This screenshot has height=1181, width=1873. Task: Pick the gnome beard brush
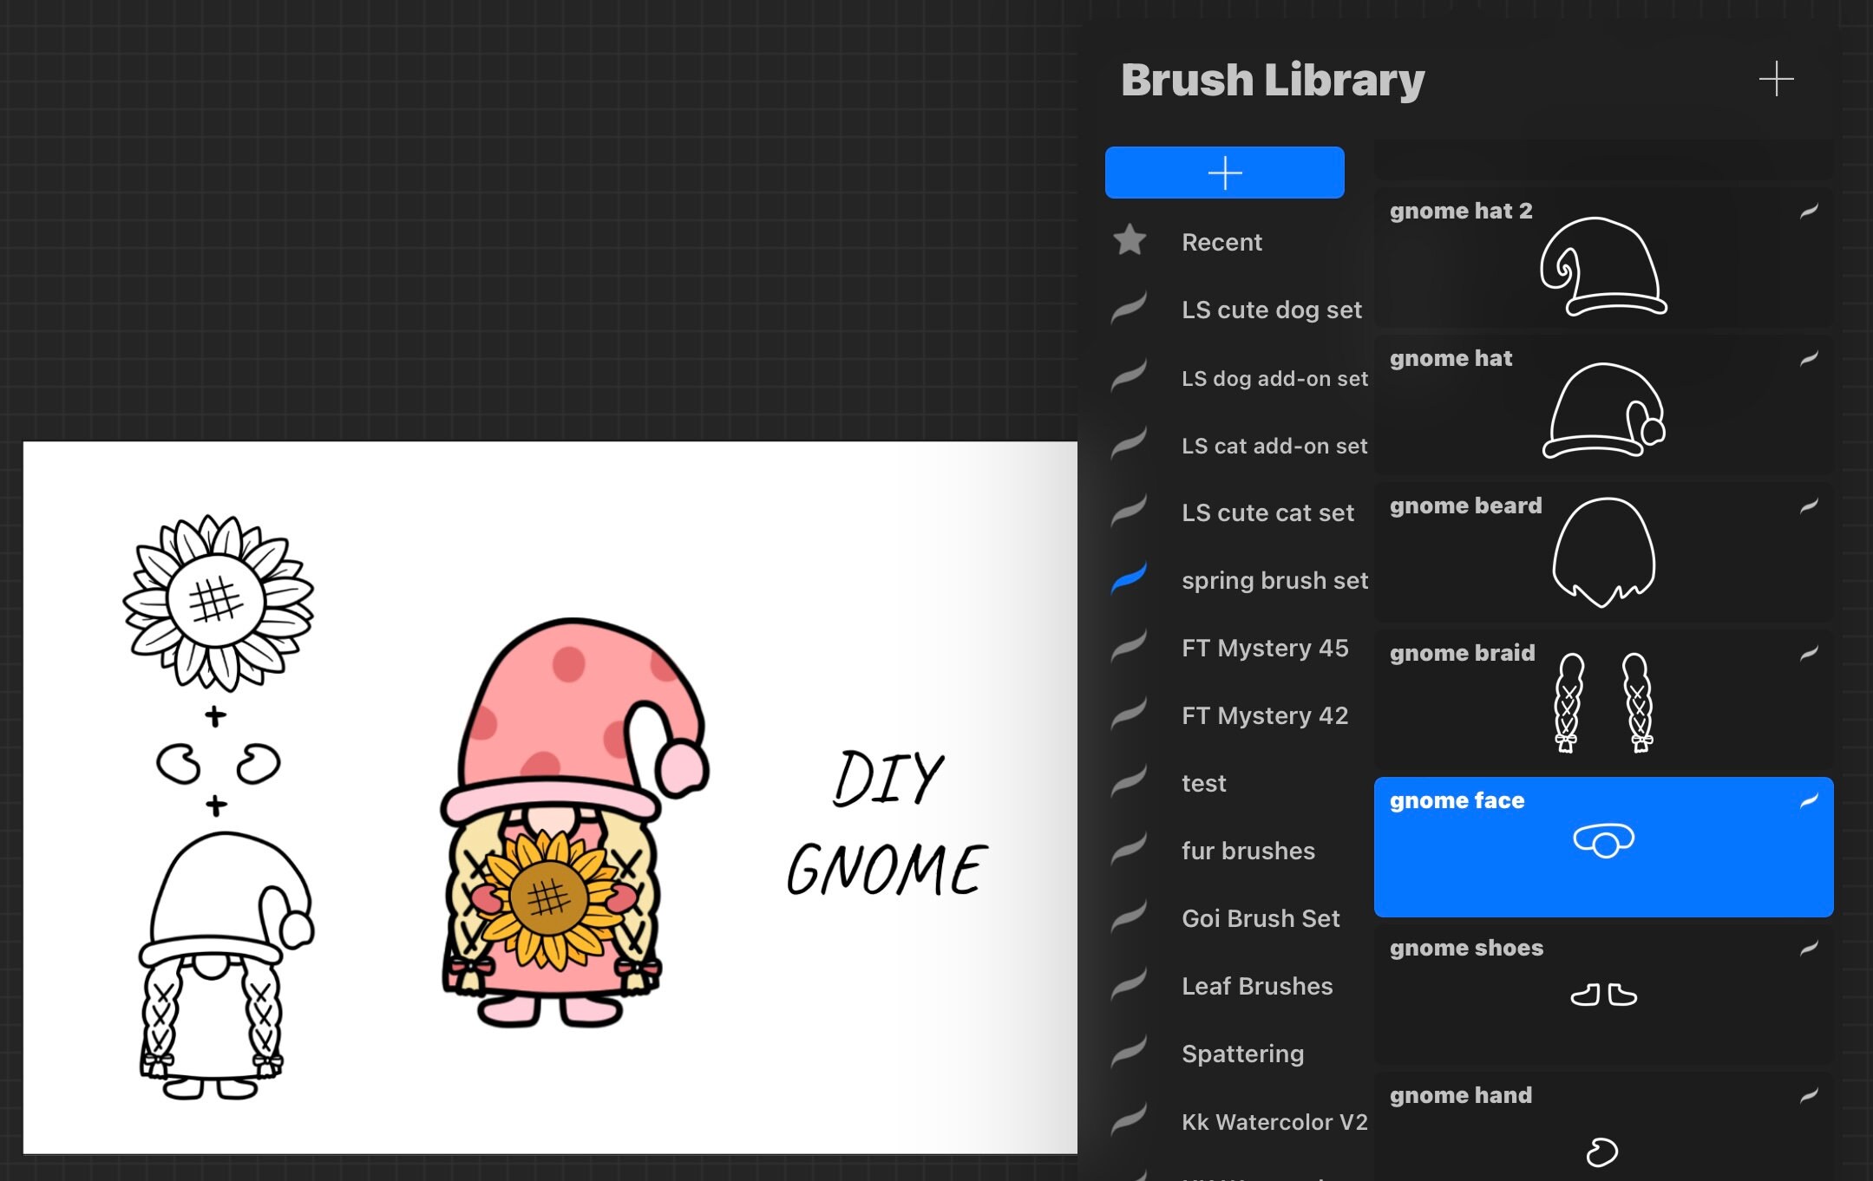pyautogui.click(x=1603, y=553)
